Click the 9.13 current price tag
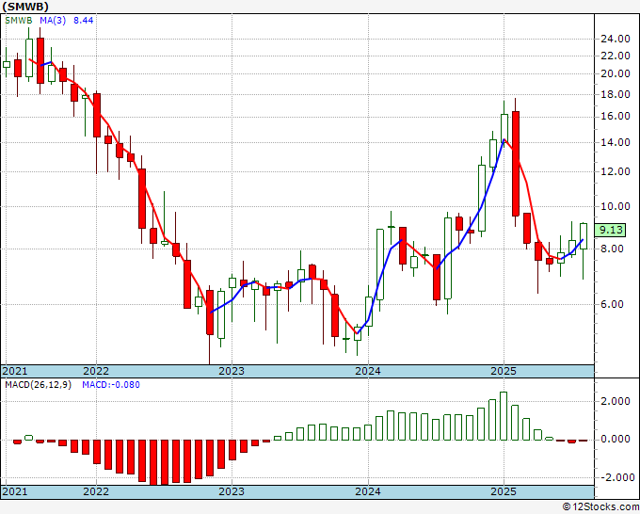Viewport: 640px width, 514px height. (610, 230)
